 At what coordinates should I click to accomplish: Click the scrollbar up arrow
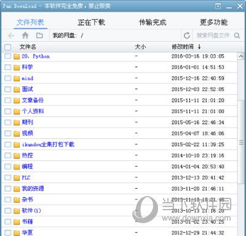(x=241, y=56)
